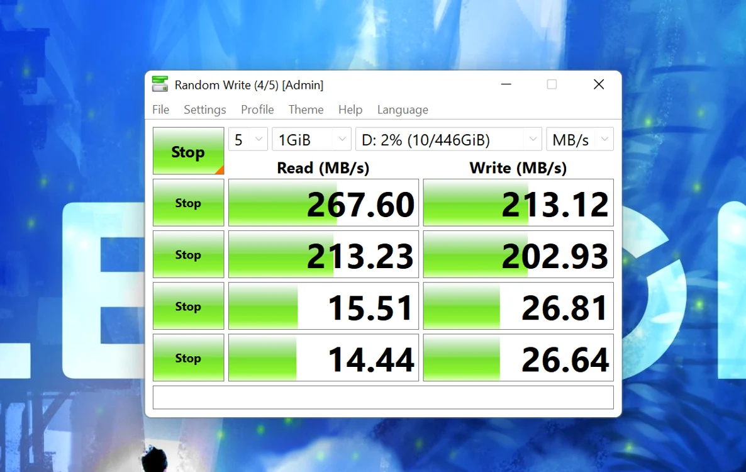Stop the second row test at 213.23
Image resolution: width=746 pixels, height=472 pixels.
point(189,254)
